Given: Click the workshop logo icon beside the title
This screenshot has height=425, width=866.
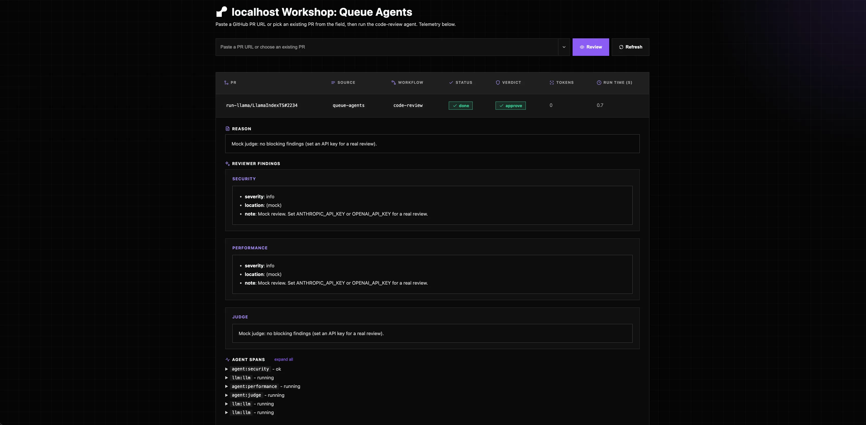Looking at the screenshot, I should 221,12.
